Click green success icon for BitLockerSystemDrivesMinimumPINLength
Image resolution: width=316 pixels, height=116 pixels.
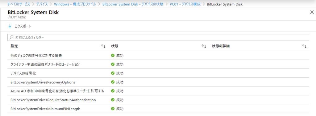113,109
